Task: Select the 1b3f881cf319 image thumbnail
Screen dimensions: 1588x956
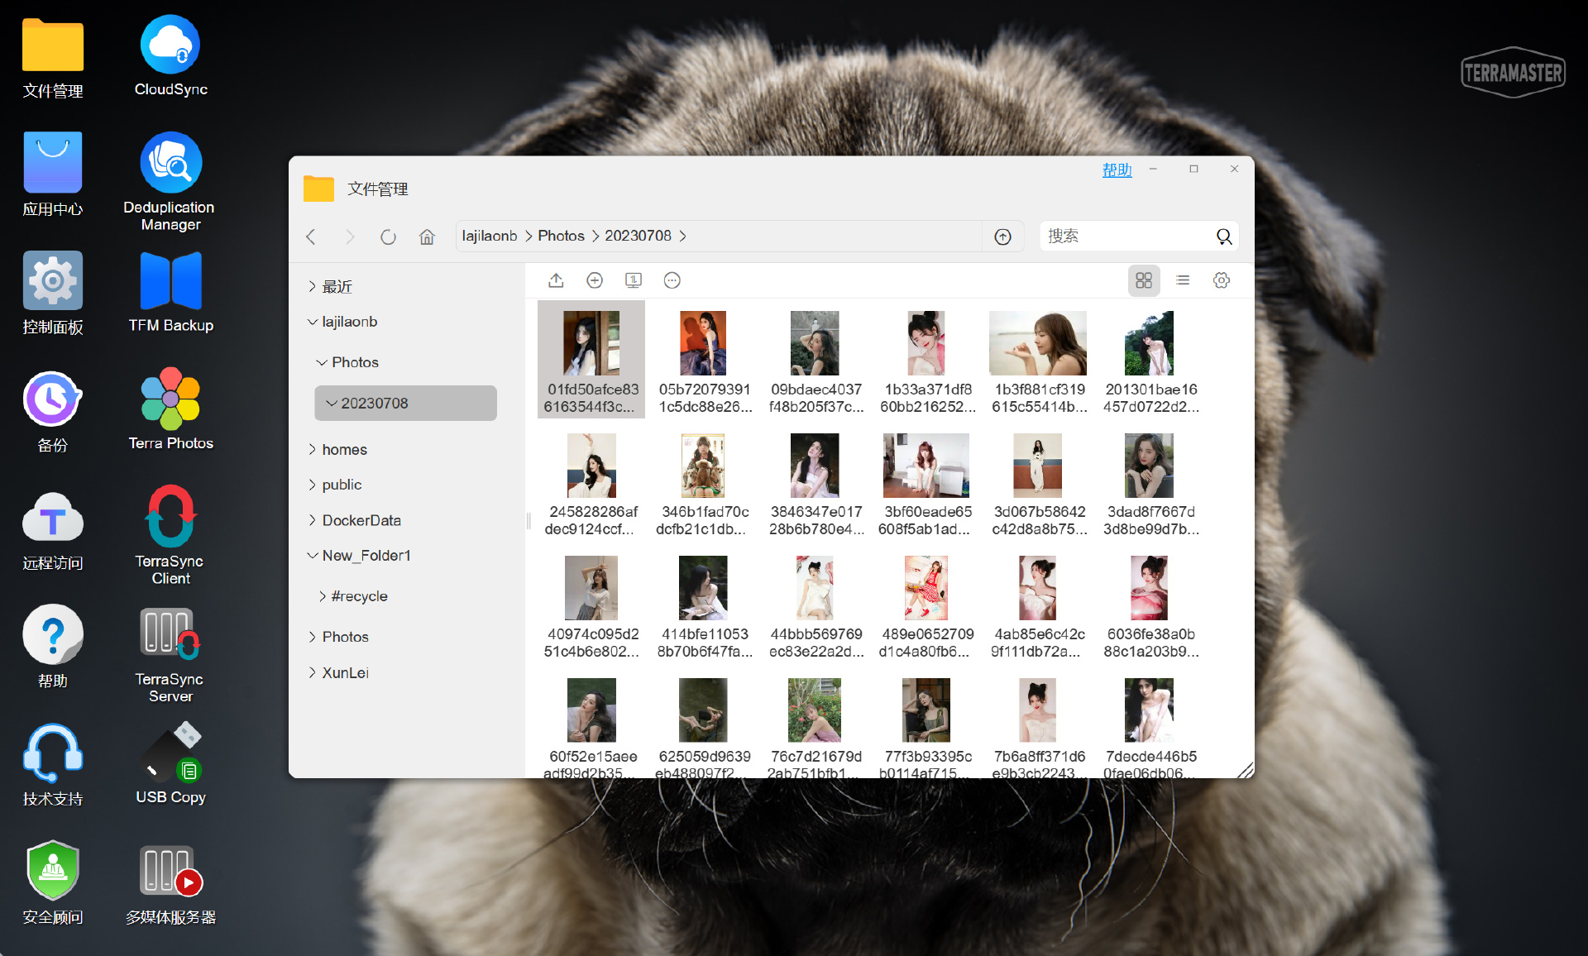Action: 1038,344
